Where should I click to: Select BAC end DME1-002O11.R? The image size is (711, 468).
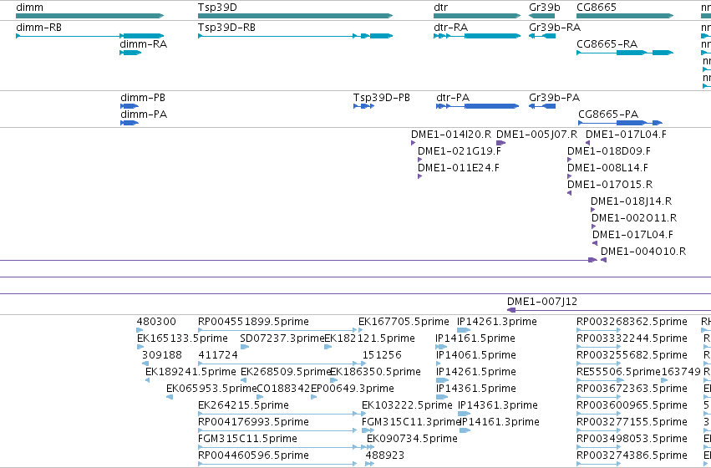point(634,218)
